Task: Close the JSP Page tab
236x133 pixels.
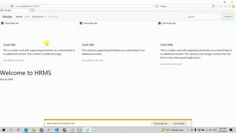Action: (29, 10)
